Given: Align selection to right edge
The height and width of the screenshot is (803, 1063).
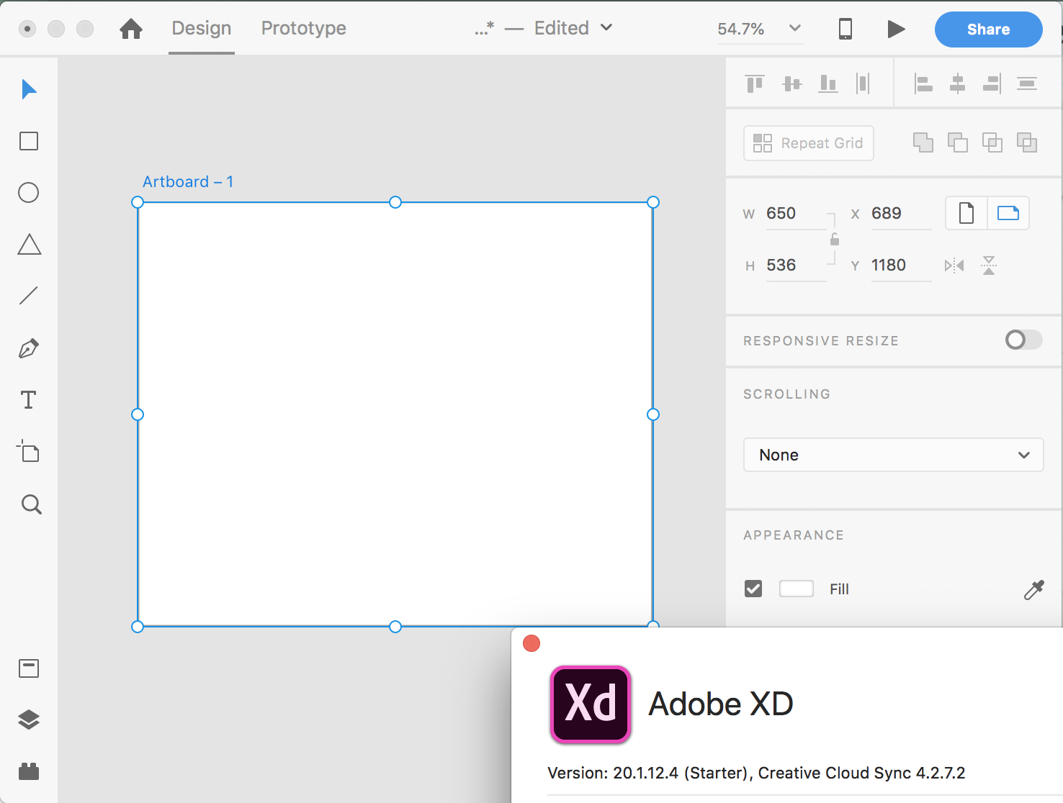Looking at the screenshot, I should (x=992, y=84).
